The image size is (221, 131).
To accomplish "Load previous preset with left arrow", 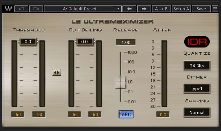I will (x=129, y=9).
